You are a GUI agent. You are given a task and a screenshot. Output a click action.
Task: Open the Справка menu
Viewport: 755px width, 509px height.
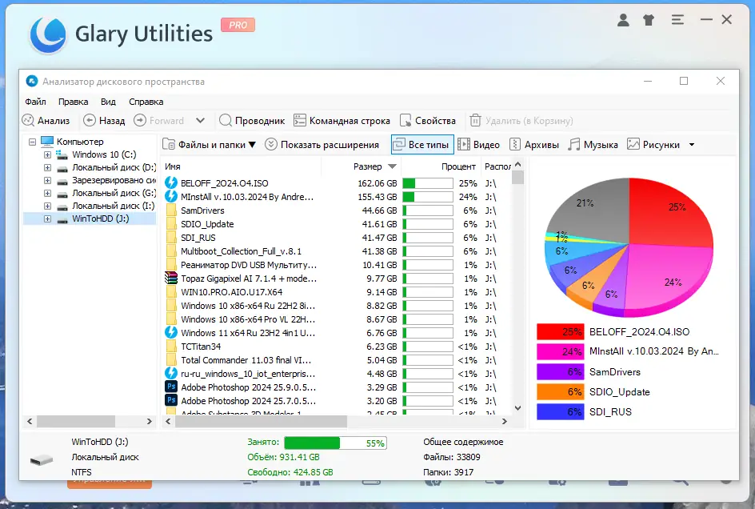146,102
